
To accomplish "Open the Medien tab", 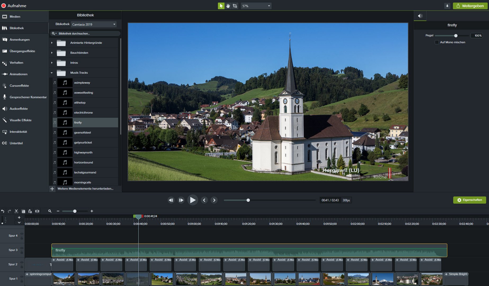I will [x=24, y=16].
